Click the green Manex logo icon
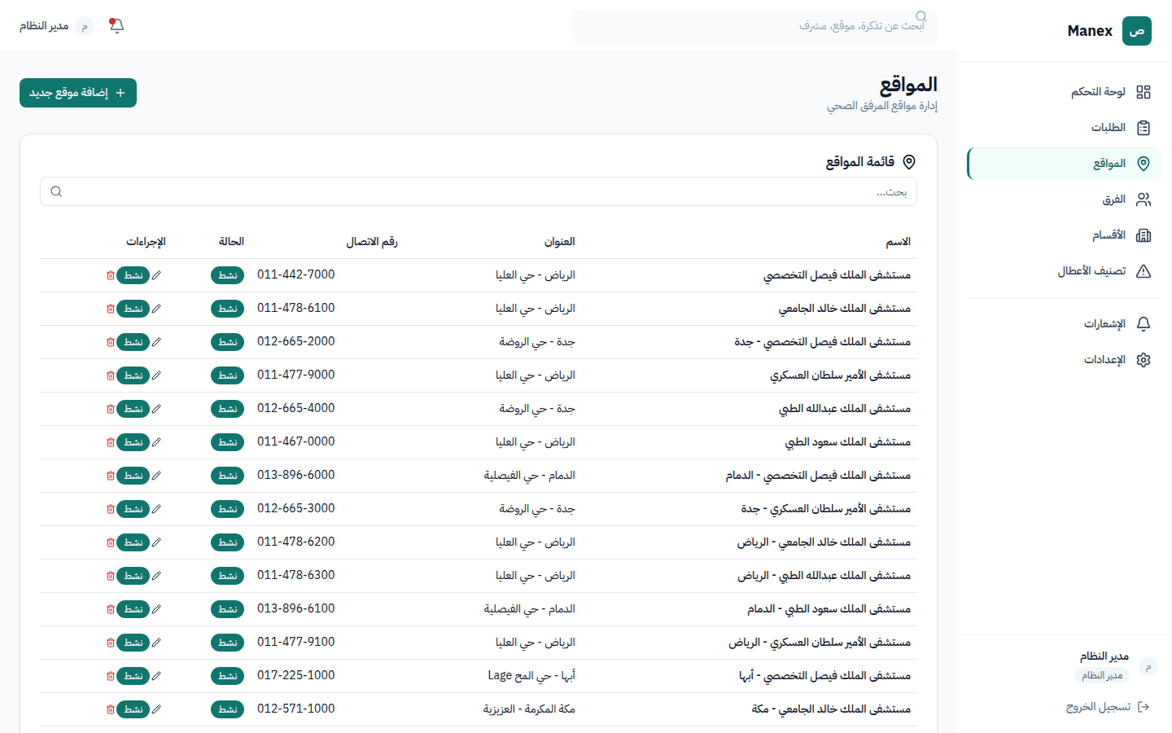The width and height of the screenshot is (1172, 733). (x=1136, y=31)
